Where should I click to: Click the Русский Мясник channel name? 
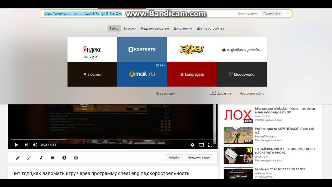coord(265,137)
